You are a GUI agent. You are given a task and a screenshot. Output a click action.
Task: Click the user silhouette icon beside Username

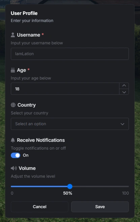[x=13, y=35]
